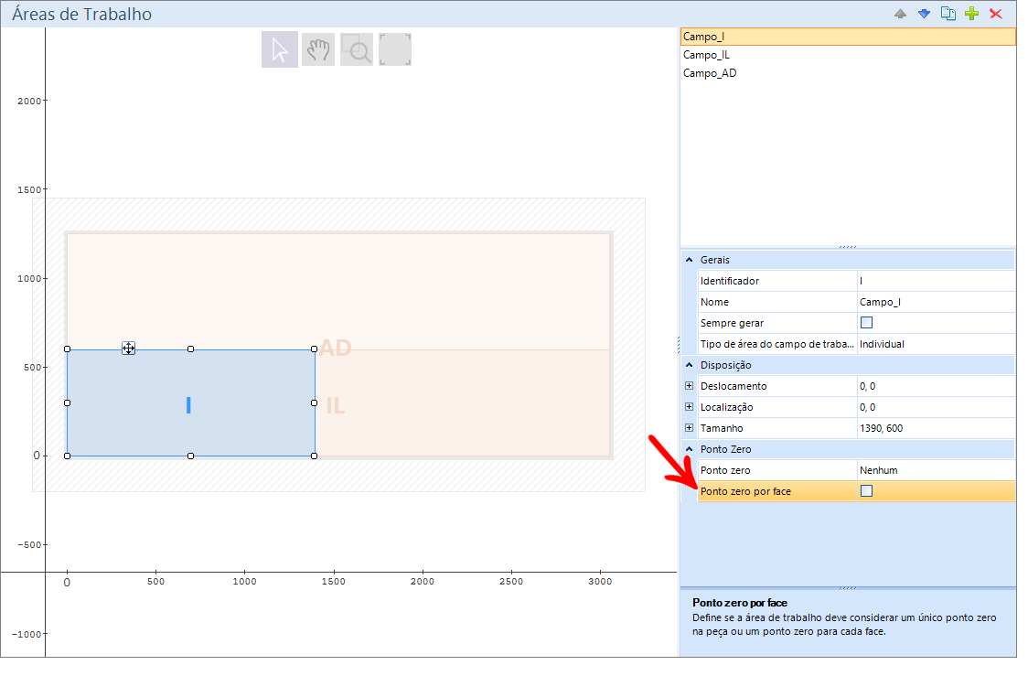Screen dimensions: 1028x676
Task: Expand the Localização property
Action: 689,407
